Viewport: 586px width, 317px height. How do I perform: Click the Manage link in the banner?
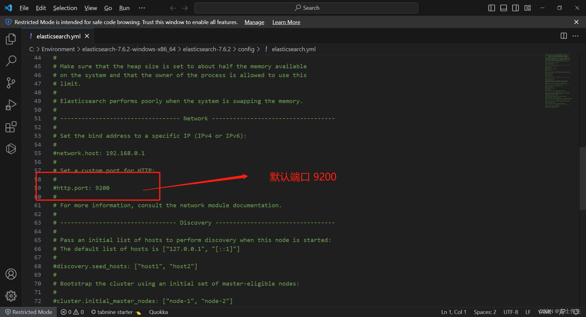click(x=254, y=22)
